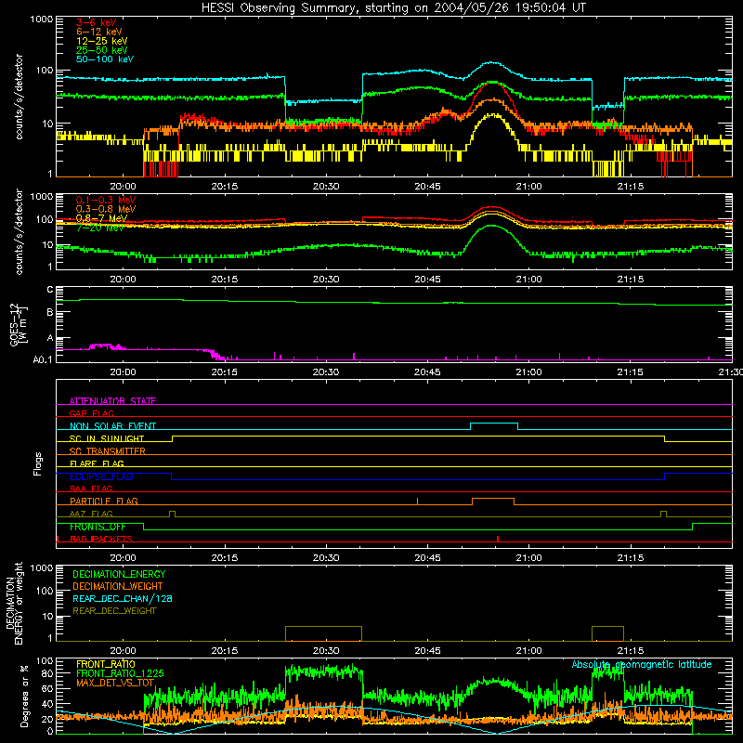The image size is (743, 743).
Task: Select the 0.1-0.3 MeV legend label
Action: (106, 201)
